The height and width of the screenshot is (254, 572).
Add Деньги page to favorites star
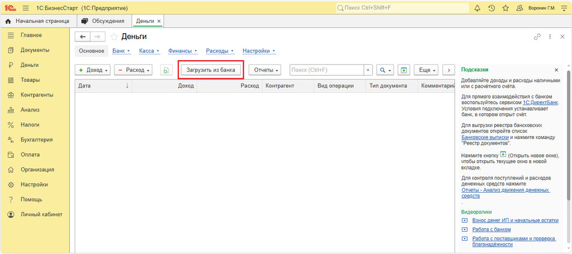(114, 37)
